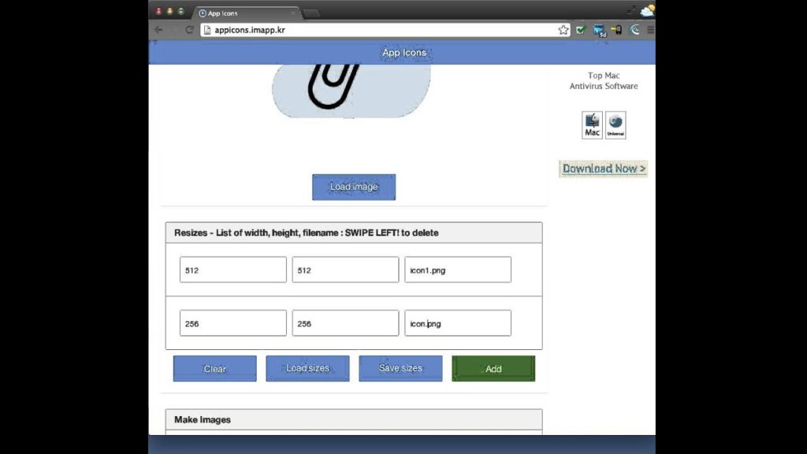Image resolution: width=807 pixels, height=454 pixels.
Task: Open the Chrome hamburger menu
Action: pyautogui.click(x=650, y=30)
